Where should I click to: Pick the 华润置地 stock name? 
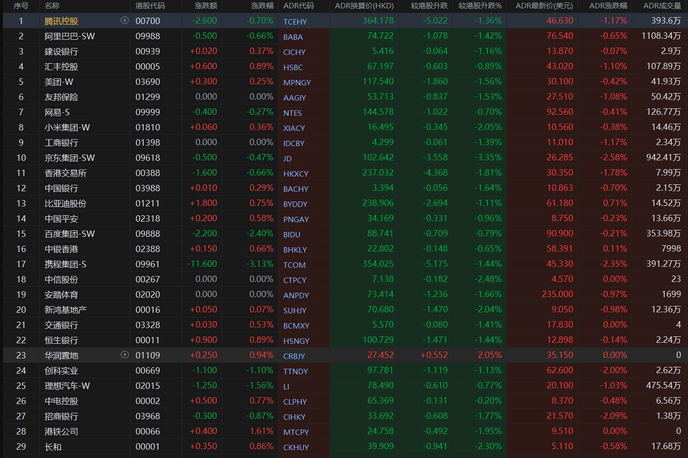point(61,356)
